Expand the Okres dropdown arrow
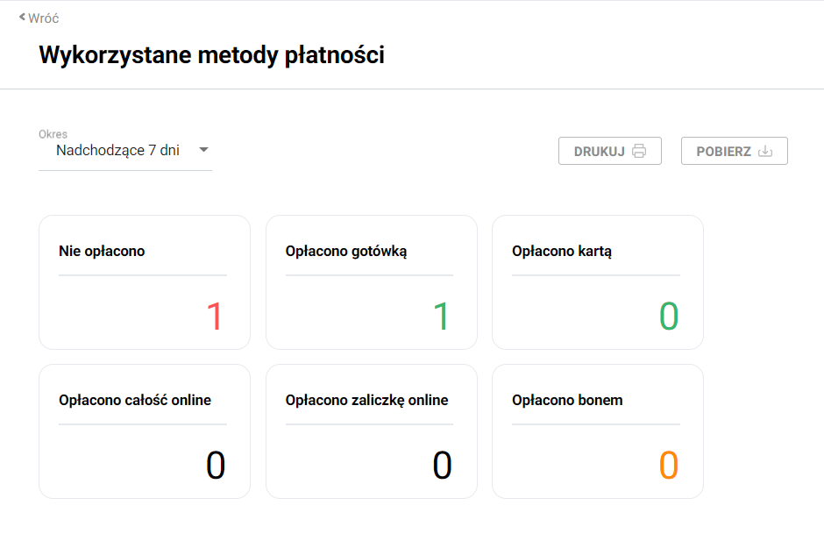This screenshot has height=548, width=824. click(x=203, y=150)
